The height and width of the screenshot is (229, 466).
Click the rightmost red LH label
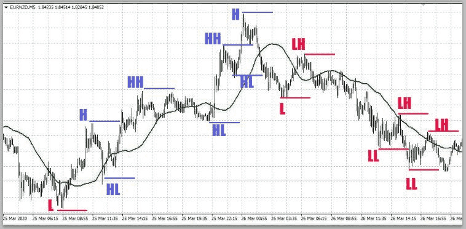(x=441, y=124)
